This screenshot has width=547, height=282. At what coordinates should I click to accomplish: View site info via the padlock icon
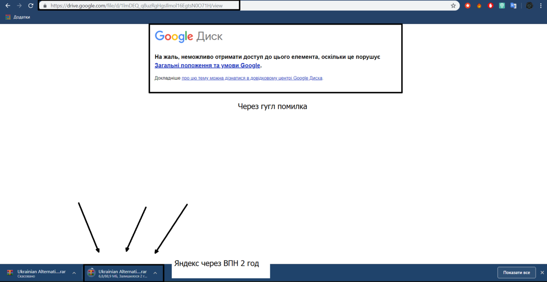coord(44,6)
